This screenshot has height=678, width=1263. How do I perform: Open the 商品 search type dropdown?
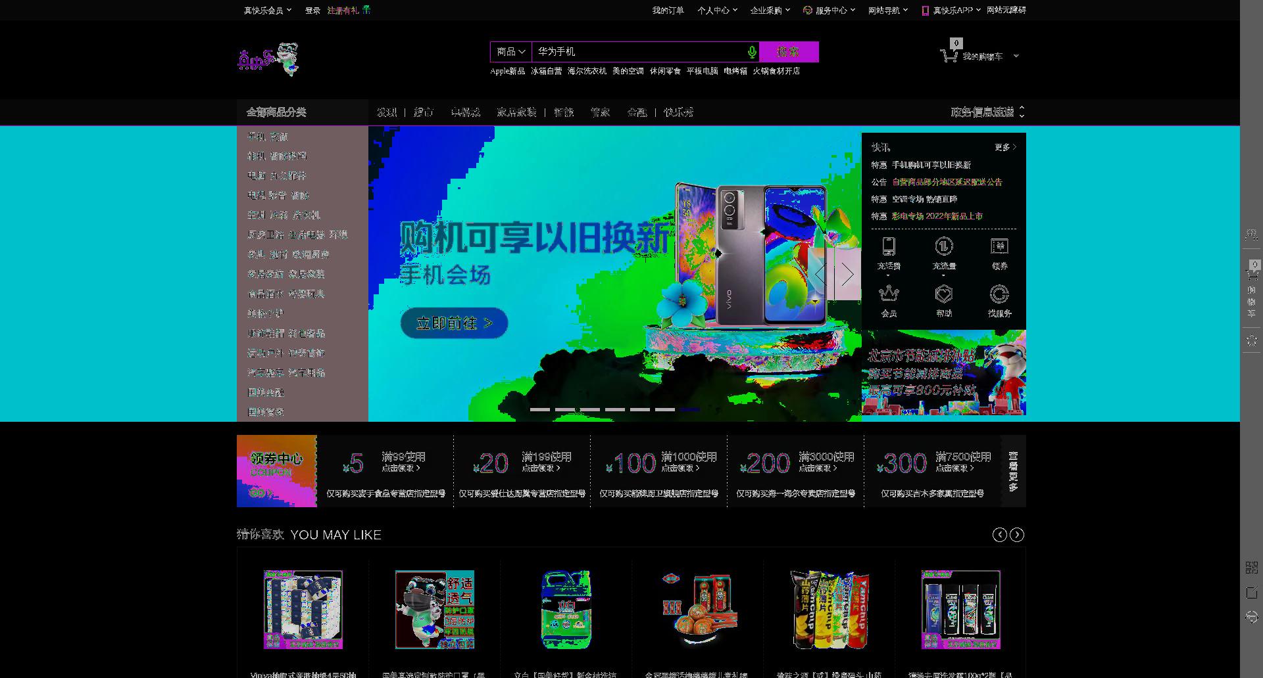pyautogui.click(x=511, y=52)
